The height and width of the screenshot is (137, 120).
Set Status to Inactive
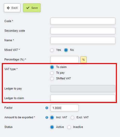69,127
